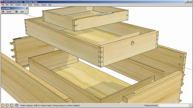Viewport: 193px width, 108px height.
Task: Click the 'Select objects' status hint text
Action: (x=50, y=105)
